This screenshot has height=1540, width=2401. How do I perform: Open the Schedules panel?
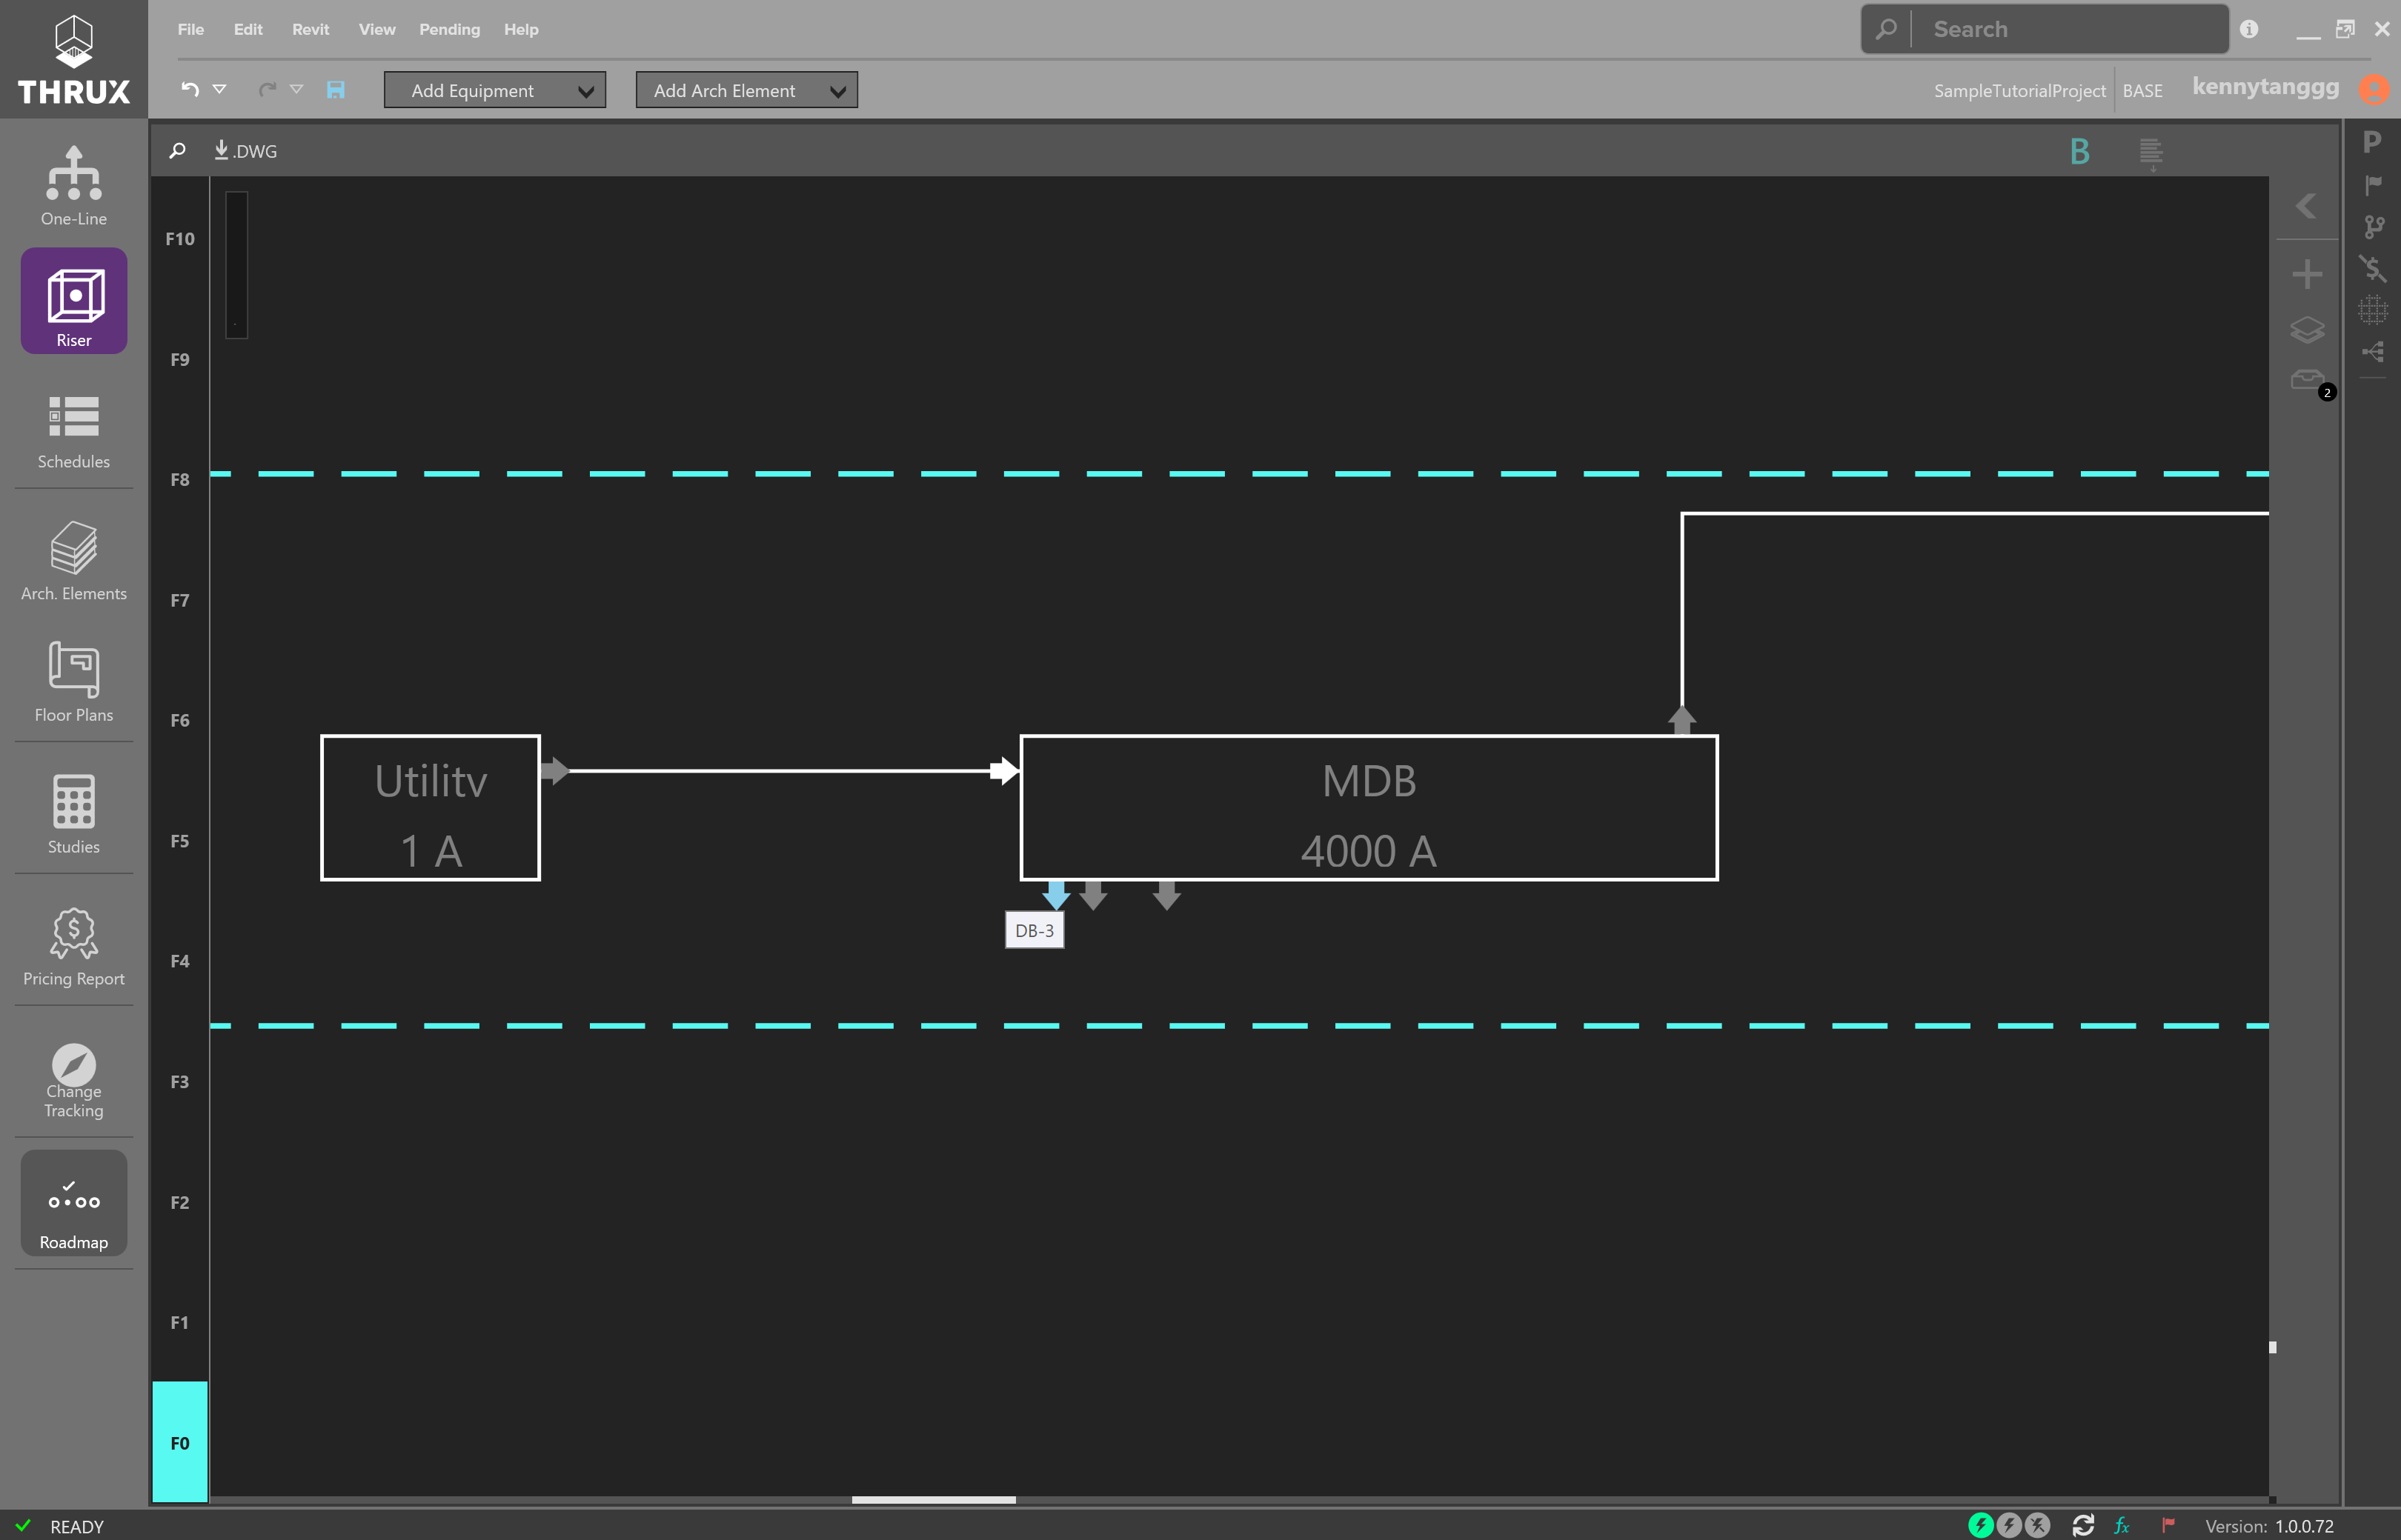pos(73,431)
